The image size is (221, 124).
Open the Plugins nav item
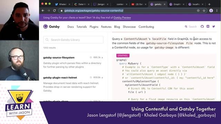[94, 27]
